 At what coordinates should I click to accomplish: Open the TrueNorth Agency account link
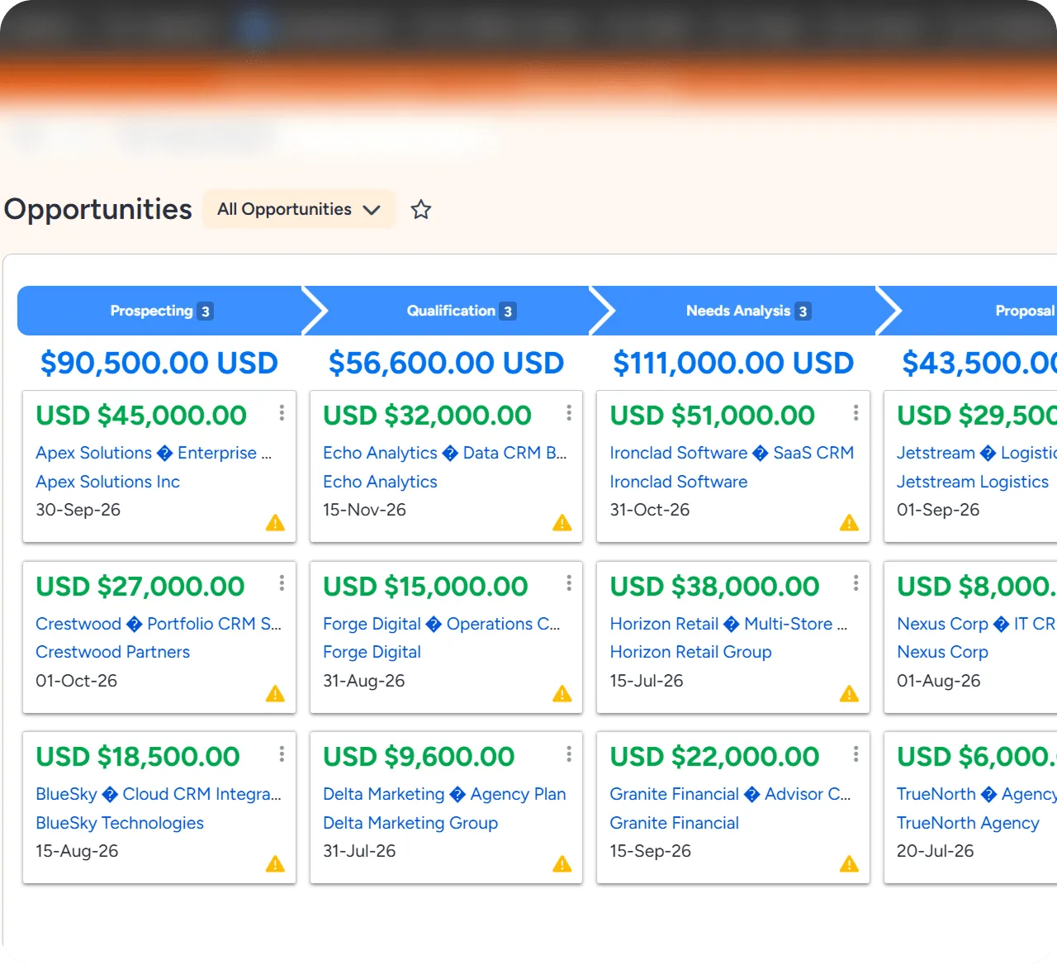[x=968, y=823]
